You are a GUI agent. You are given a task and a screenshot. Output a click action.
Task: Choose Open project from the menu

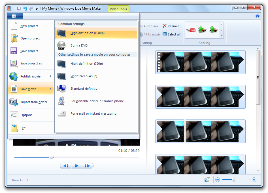31,38
